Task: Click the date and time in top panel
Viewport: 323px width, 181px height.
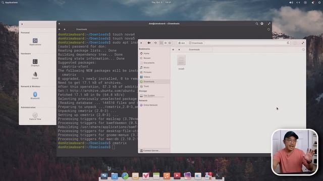Action: [x=161, y=3]
